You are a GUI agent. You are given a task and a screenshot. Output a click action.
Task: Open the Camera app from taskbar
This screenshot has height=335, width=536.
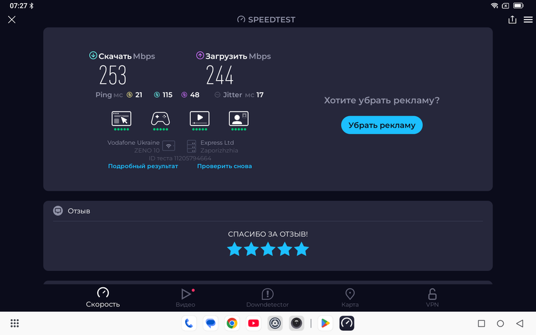pyautogui.click(x=296, y=323)
